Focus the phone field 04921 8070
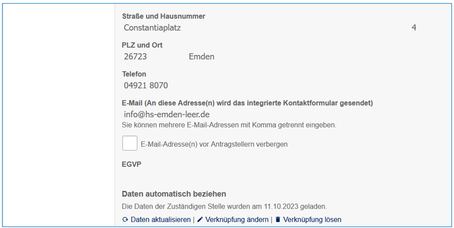Image resolution: width=454 pixels, height=228 pixels. point(146,85)
